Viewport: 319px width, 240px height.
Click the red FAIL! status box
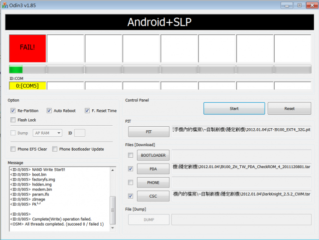coord(27,48)
